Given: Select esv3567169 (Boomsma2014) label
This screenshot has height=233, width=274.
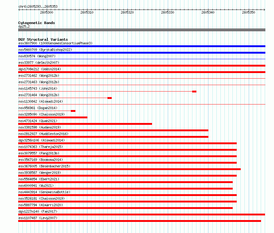Looking at the screenshot, I should coord(41,160).
